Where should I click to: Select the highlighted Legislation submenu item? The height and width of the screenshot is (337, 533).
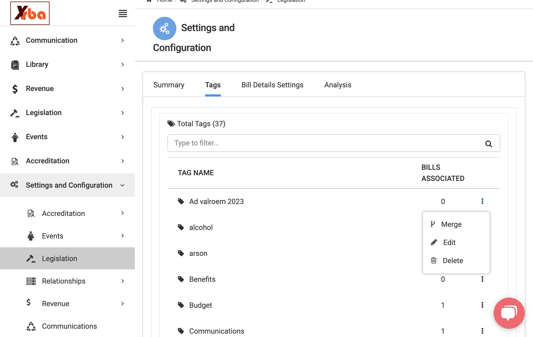click(x=67, y=258)
